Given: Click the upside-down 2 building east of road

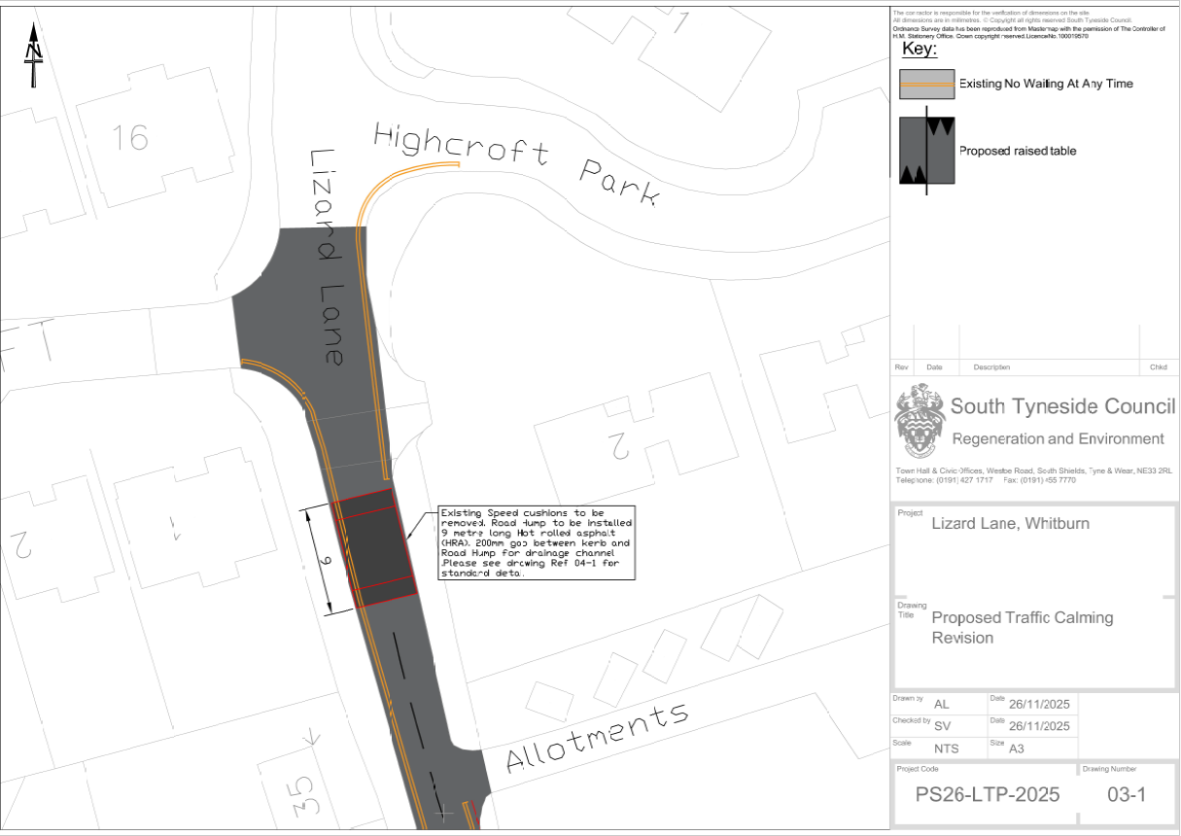Looking at the screenshot, I should click(618, 444).
